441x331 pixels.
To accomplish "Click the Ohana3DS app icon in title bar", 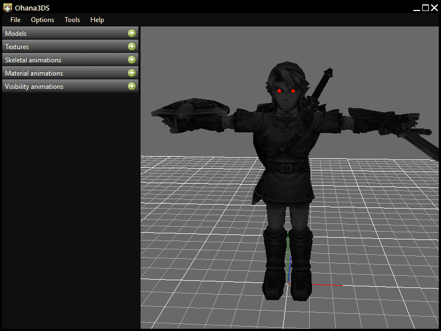I will pos(8,8).
